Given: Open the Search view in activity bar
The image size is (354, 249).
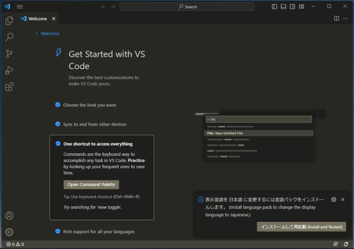Looking at the screenshot, I should (9, 37).
